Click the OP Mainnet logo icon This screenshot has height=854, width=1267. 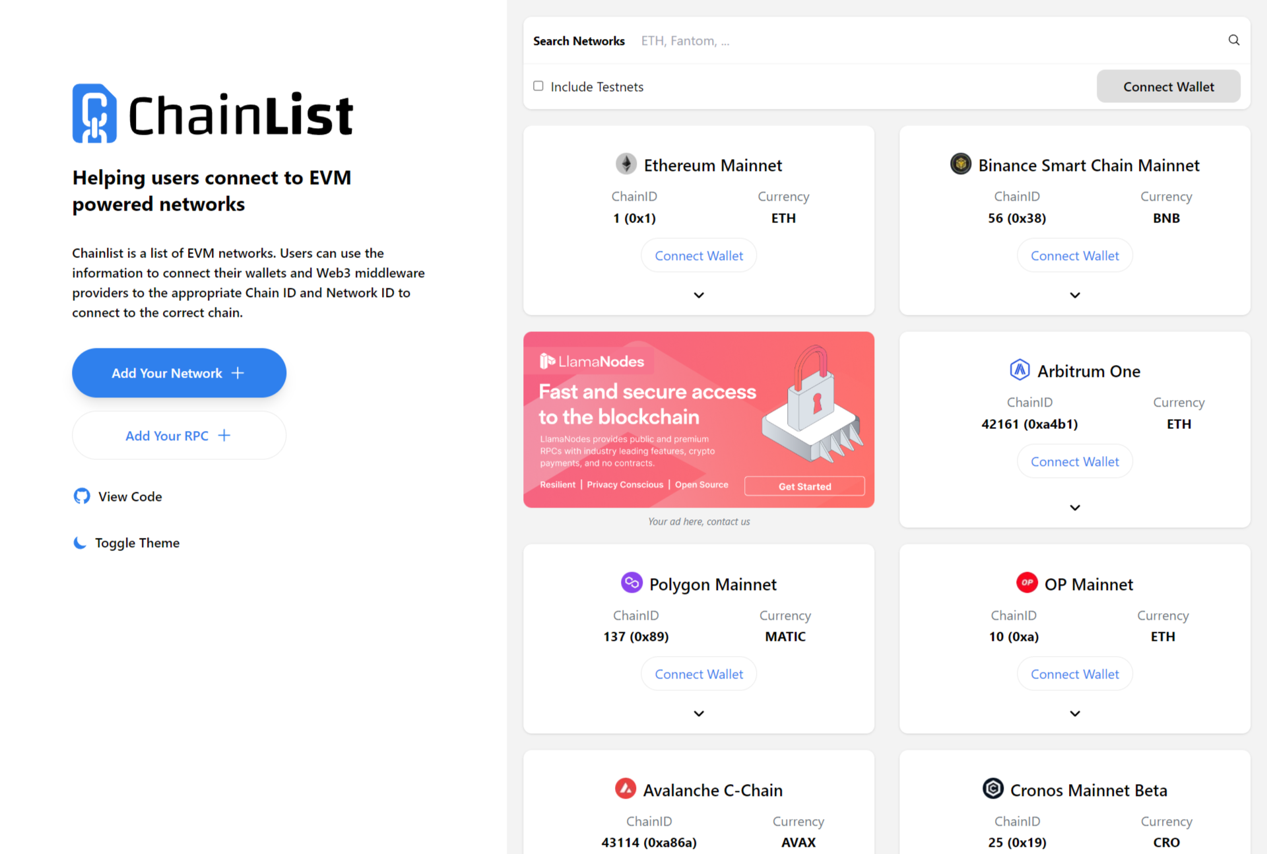point(1027,583)
